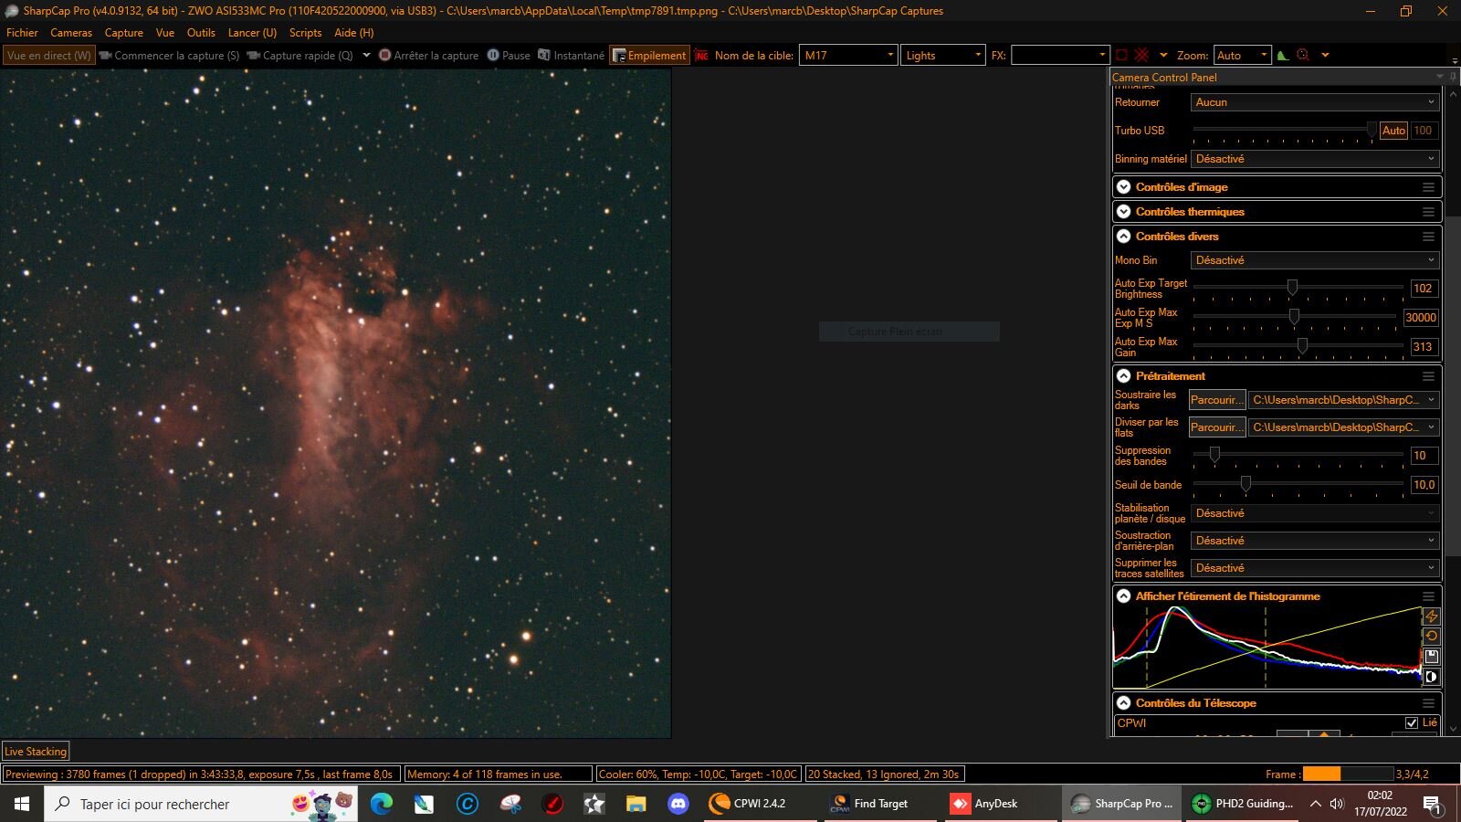Click the histogram save (floppy disk) icon
1461x822 pixels.
(x=1431, y=657)
